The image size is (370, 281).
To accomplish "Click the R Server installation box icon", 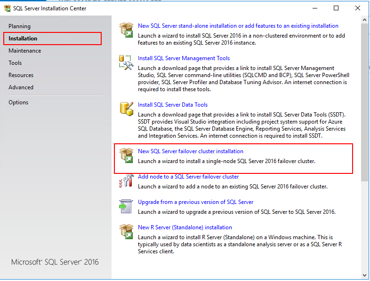I will coord(126,232).
